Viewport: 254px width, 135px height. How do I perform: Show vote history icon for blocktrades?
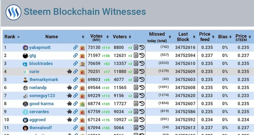click(x=142, y=64)
